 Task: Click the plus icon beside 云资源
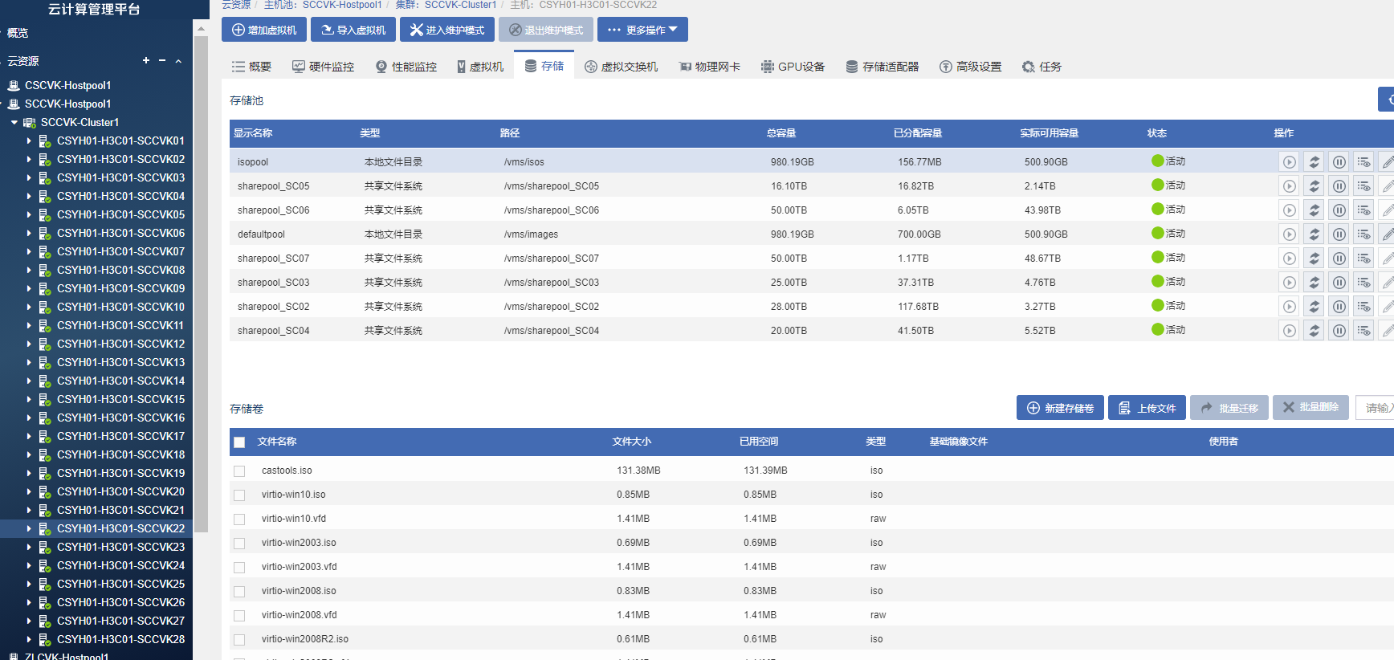coord(145,60)
